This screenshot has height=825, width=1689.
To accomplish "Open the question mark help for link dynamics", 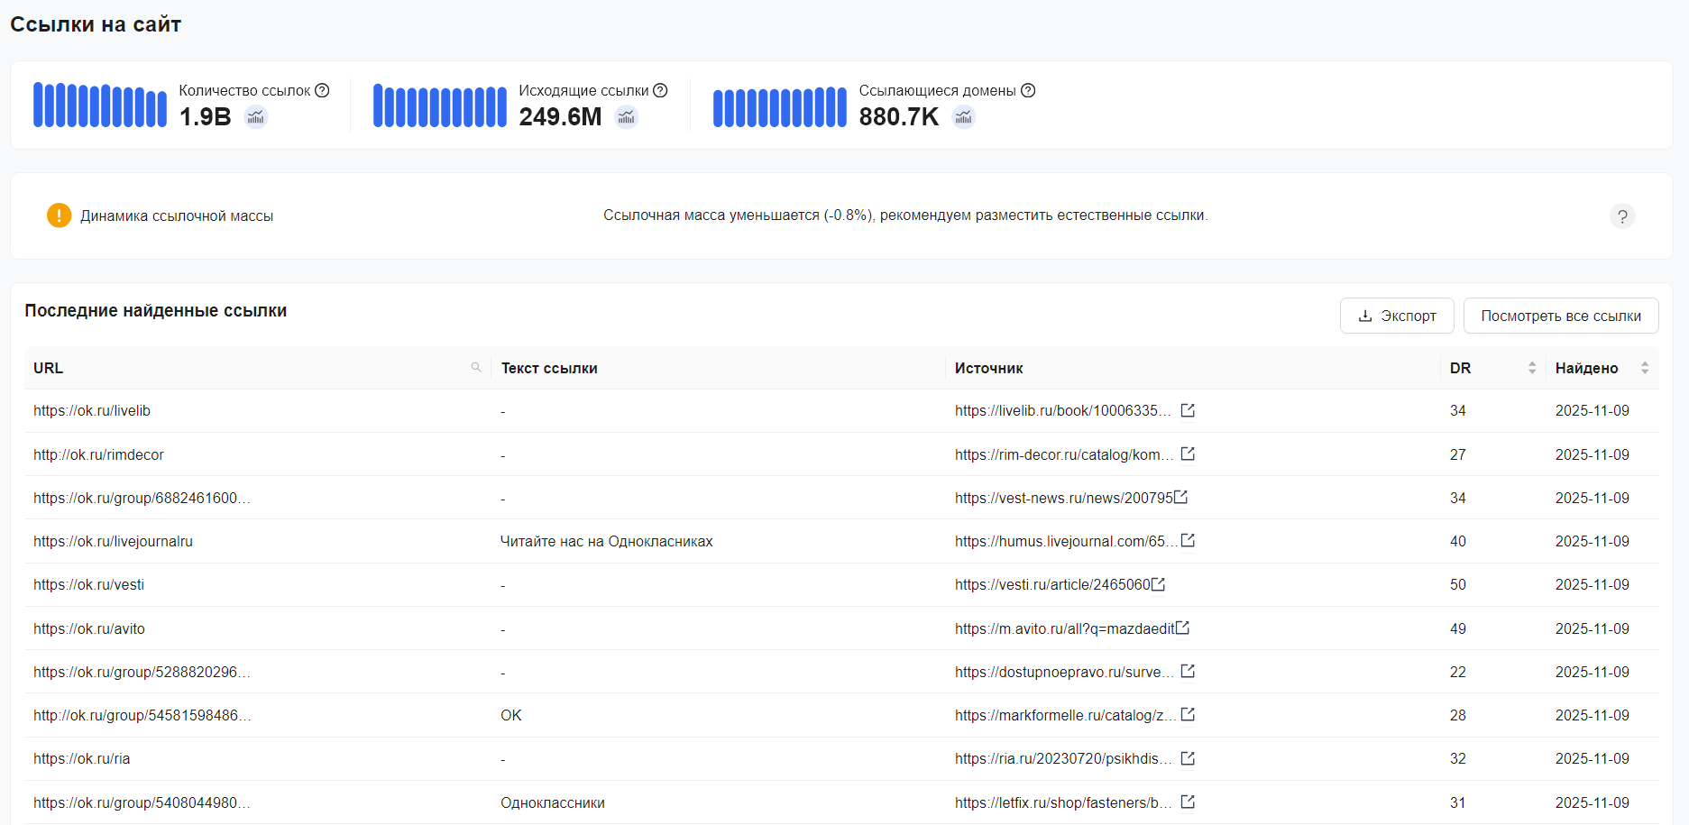I will click(1621, 216).
